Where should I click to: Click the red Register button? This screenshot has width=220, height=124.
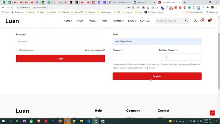[157, 76]
